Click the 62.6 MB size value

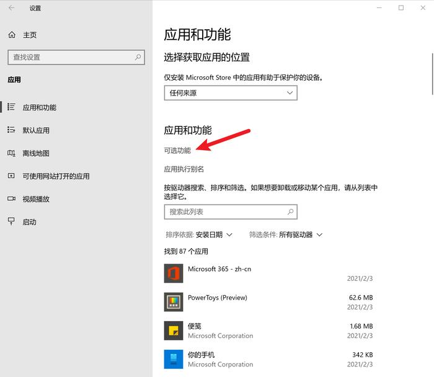[361, 298]
